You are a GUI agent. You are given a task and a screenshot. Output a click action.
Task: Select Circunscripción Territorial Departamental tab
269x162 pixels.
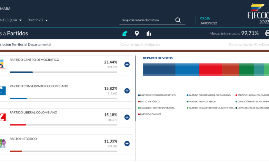click(x=26, y=44)
